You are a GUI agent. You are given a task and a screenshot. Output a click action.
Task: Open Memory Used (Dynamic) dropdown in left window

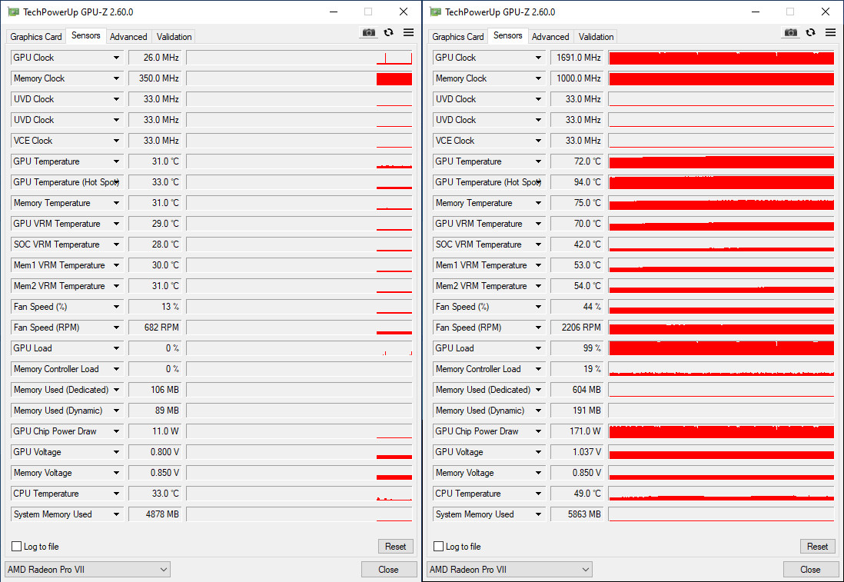(116, 411)
